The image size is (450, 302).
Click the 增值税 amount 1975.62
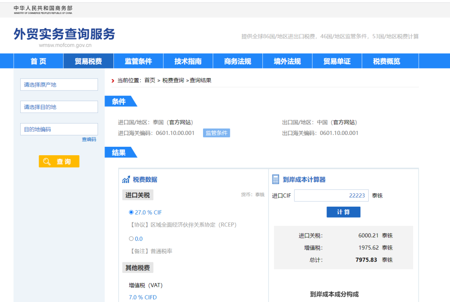click(369, 248)
